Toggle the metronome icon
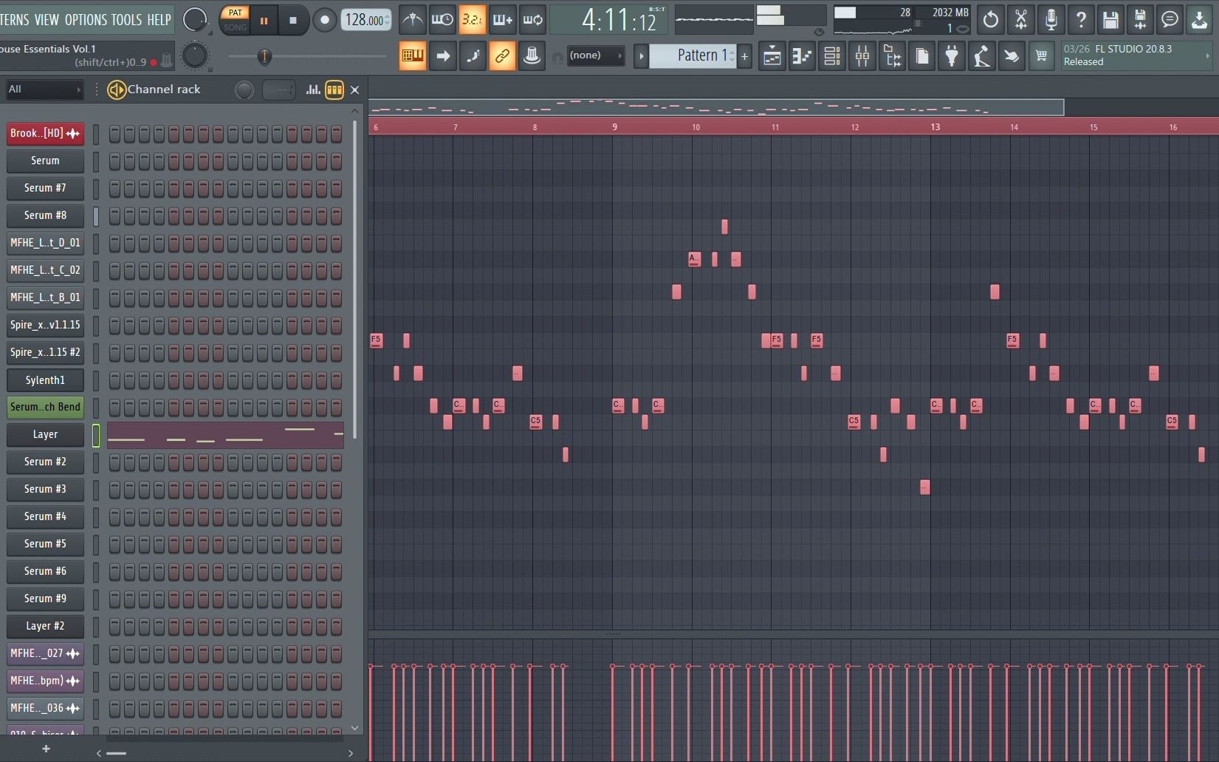Screen dimensions: 1219x762 (412, 20)
